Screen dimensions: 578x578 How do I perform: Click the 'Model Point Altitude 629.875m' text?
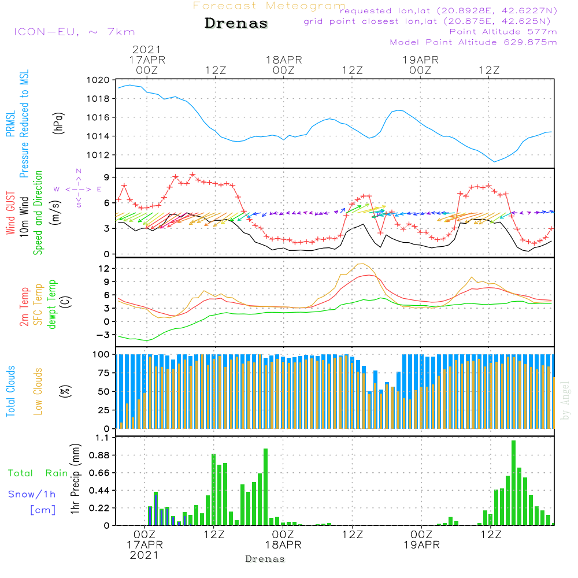pyautogui.click(x=473, y=42)
